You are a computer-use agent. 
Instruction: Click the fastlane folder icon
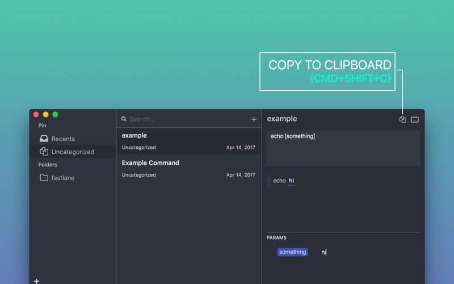[x=44, y=177]
